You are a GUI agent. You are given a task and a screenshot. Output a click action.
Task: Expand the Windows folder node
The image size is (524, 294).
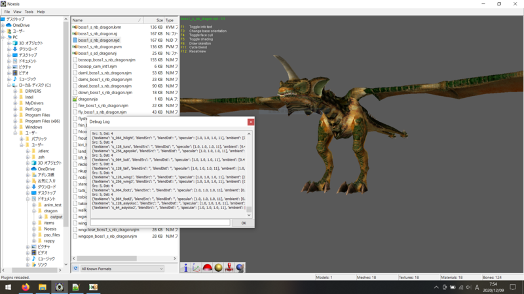15,127
